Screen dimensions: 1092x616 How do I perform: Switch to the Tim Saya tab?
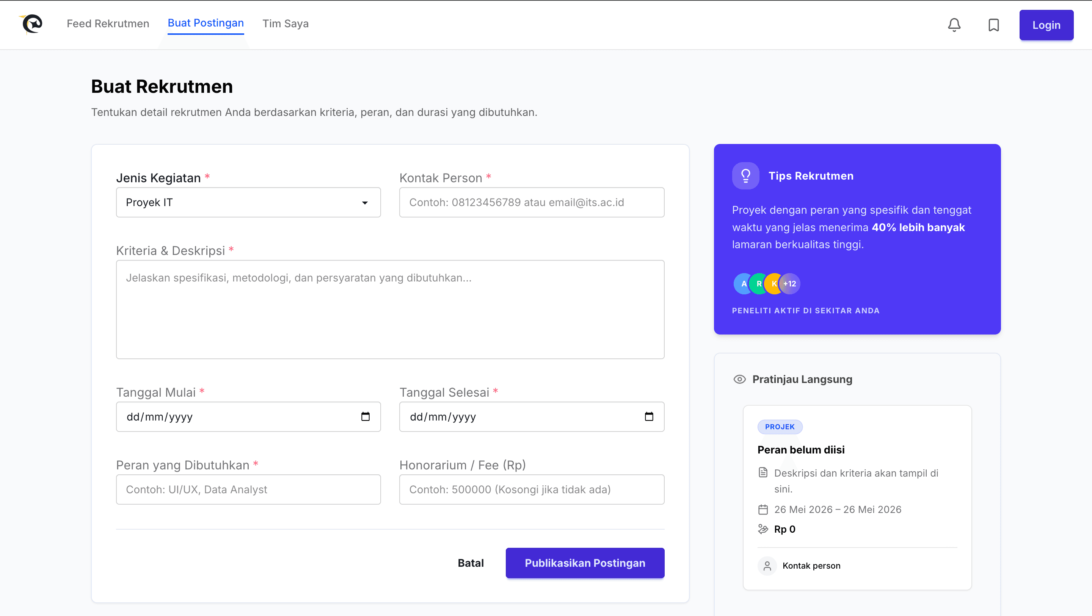click(x=285, y=24)
